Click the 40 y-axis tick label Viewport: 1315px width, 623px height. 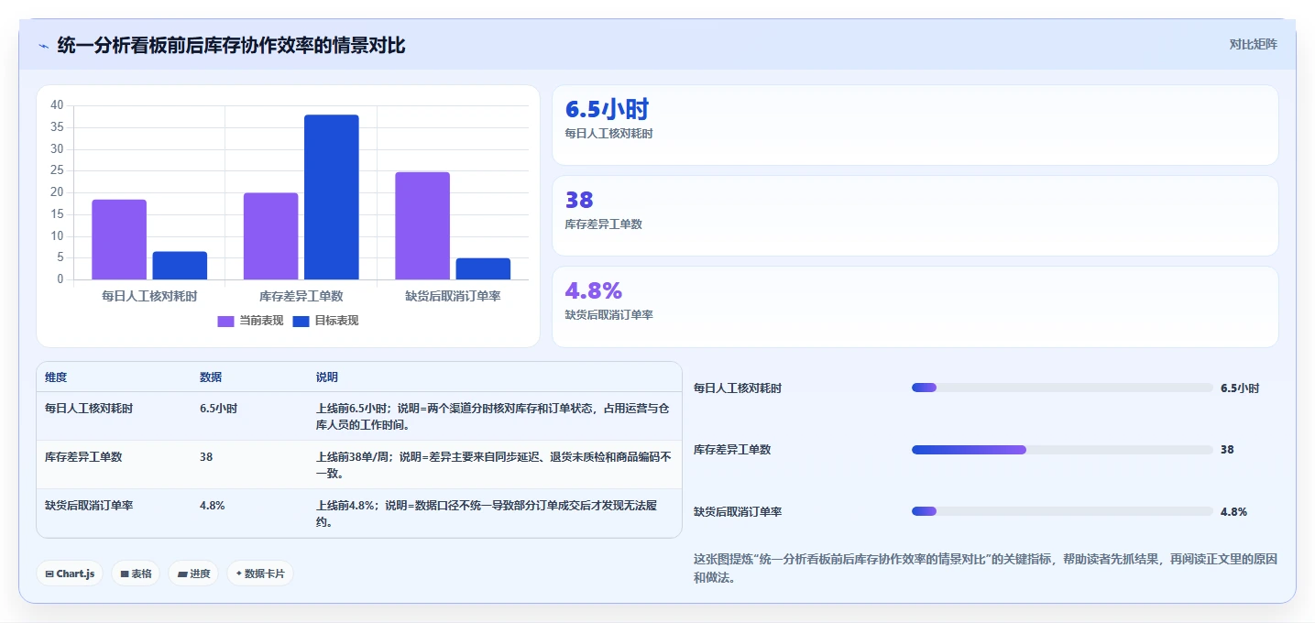[57, 105]
